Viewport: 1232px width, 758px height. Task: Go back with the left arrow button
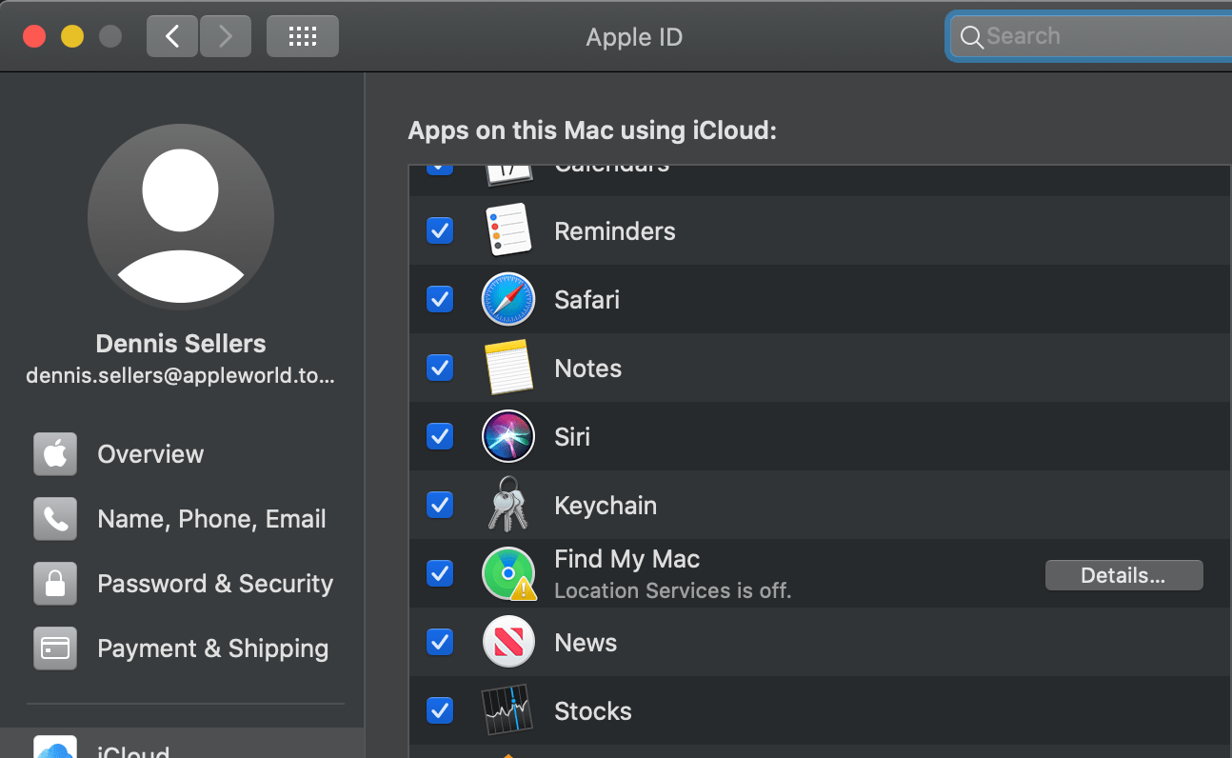[x=172, y=36]
